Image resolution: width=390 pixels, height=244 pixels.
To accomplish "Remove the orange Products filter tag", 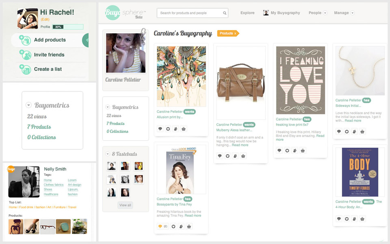I will click(235, 33).
